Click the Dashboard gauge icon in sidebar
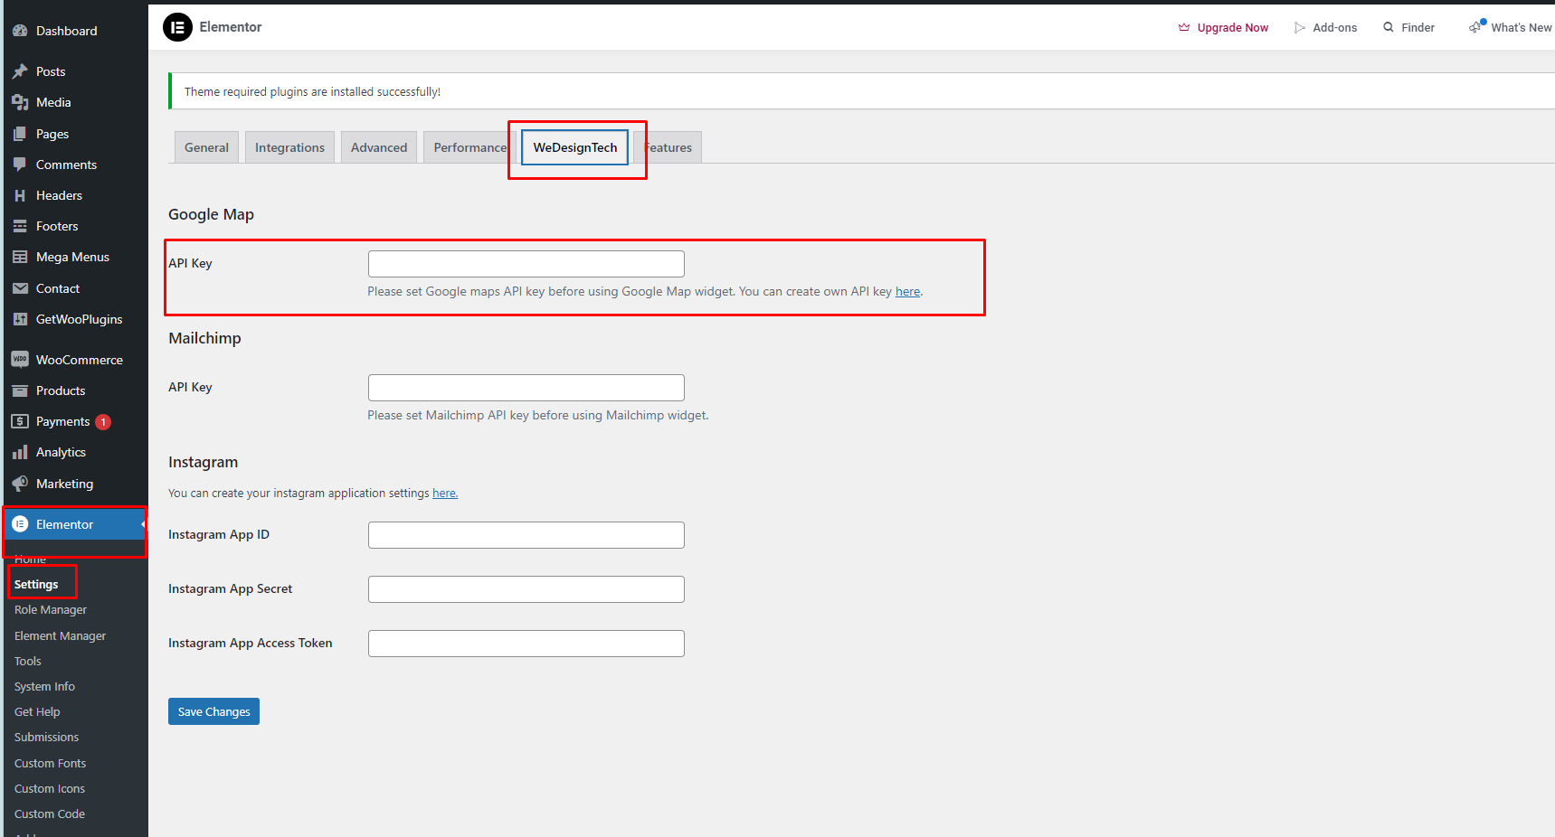Screen dimensions: 1555x837 pyautogui.click(x=20, y=31)
